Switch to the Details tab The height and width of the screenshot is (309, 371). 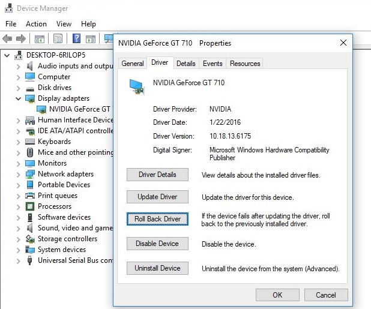pyautogui.click(x=186, y=64)
